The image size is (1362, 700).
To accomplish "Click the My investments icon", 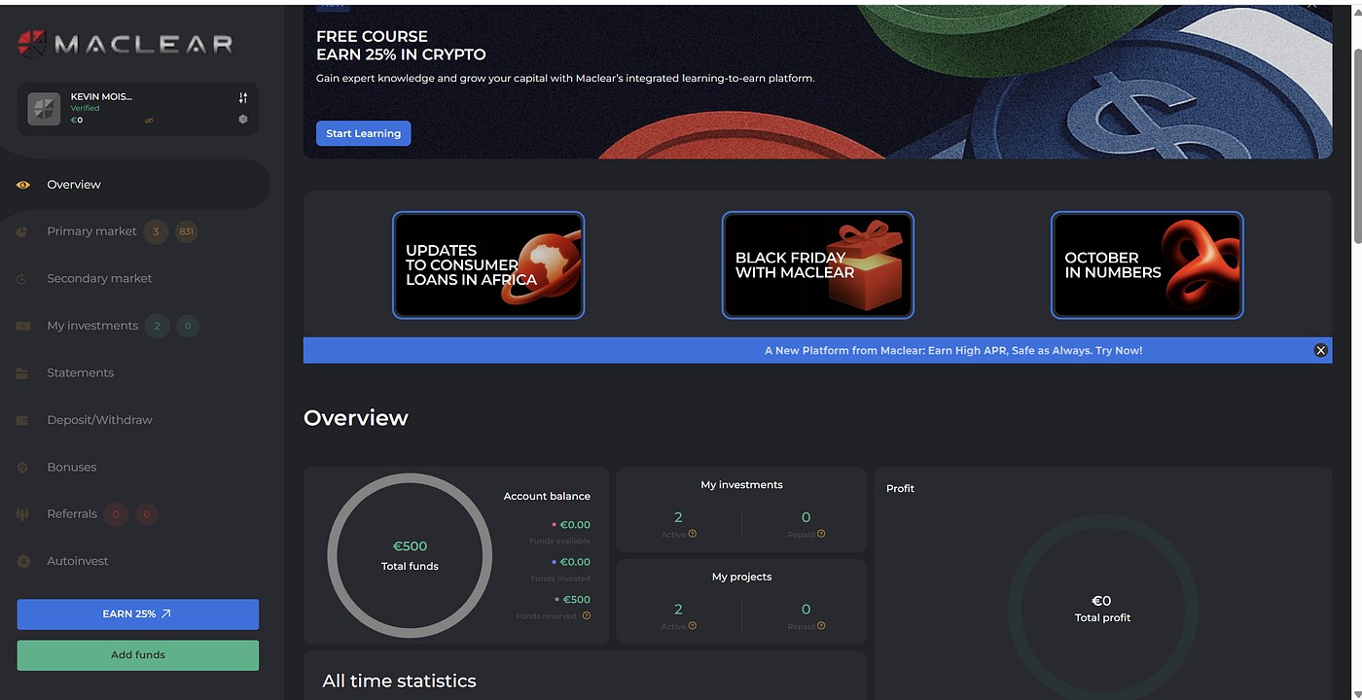I will click(x=23, y=326).
